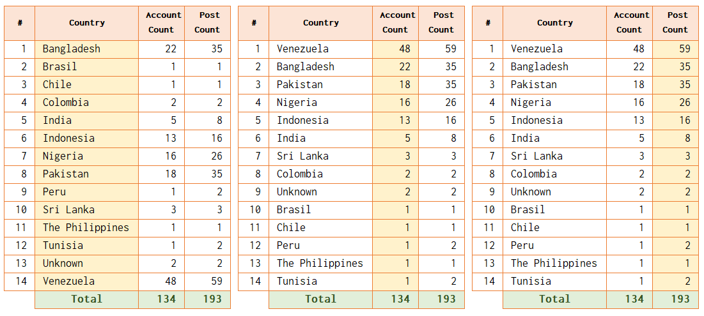
Task: Select Total label under first table
Action: 87,299
